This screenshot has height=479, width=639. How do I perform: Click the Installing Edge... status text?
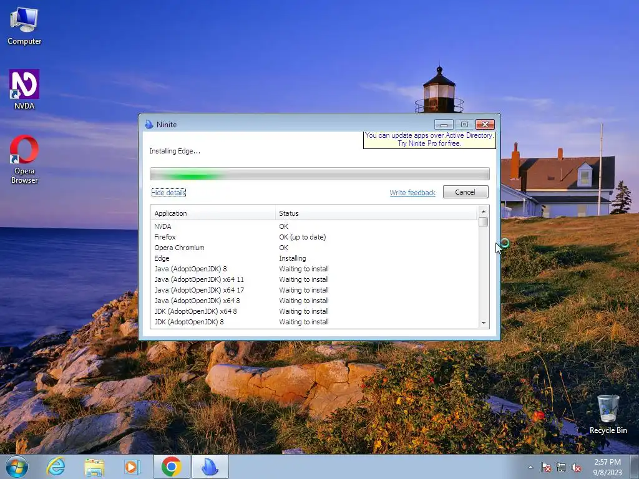pyautogui.click(x=175, y=151)
